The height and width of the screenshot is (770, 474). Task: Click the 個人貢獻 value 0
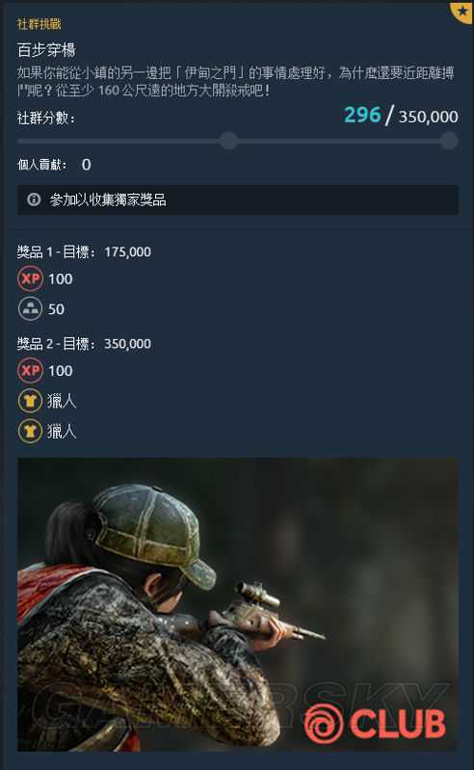[87, 165]
